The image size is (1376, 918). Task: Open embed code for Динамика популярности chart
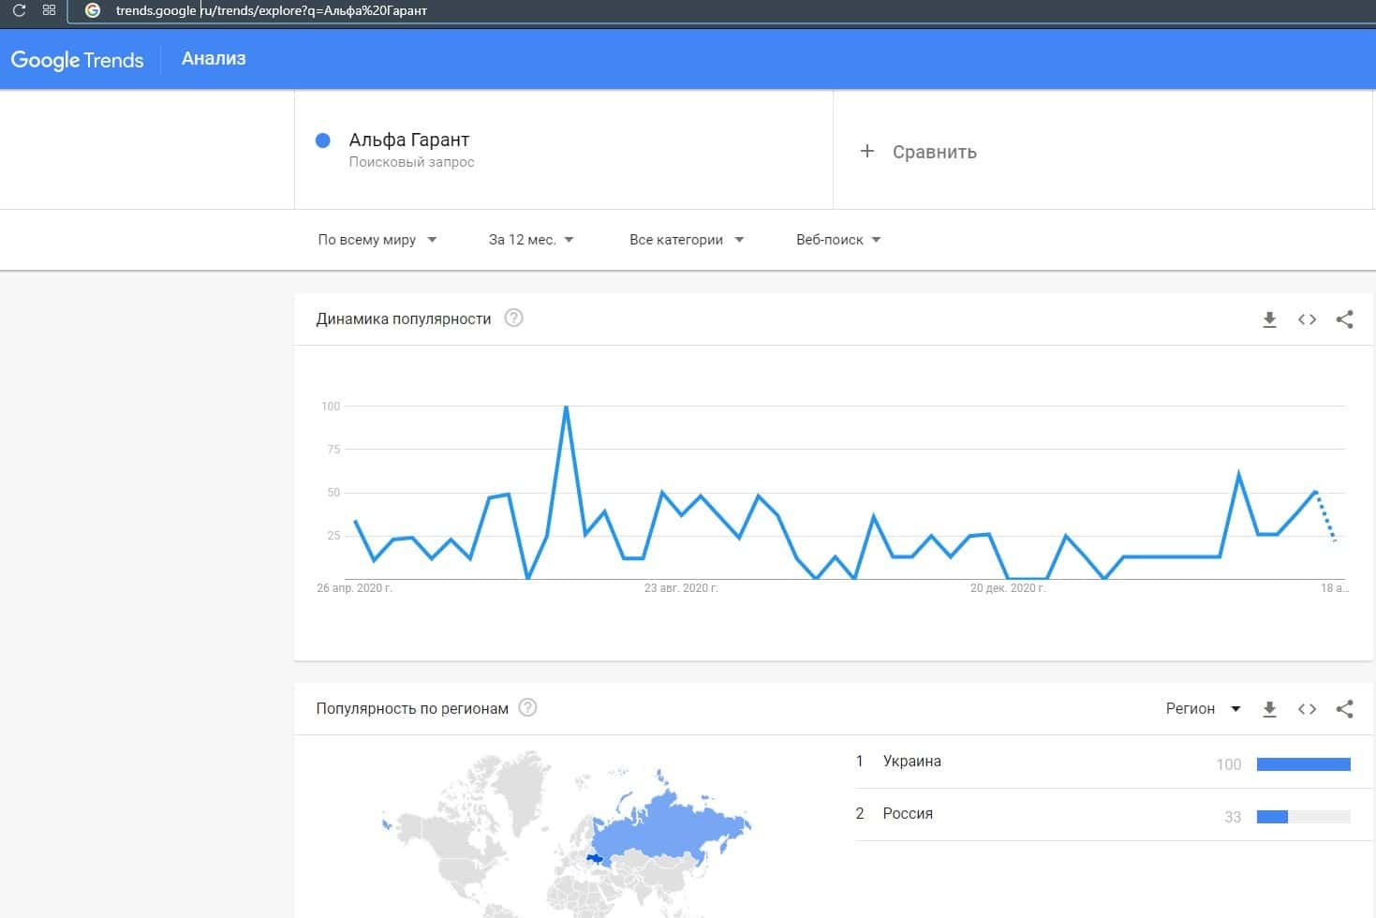tap(1307, 319)
